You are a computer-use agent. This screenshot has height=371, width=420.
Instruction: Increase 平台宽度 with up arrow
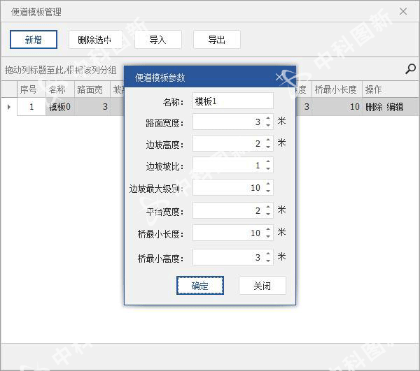tap(268, 208)
